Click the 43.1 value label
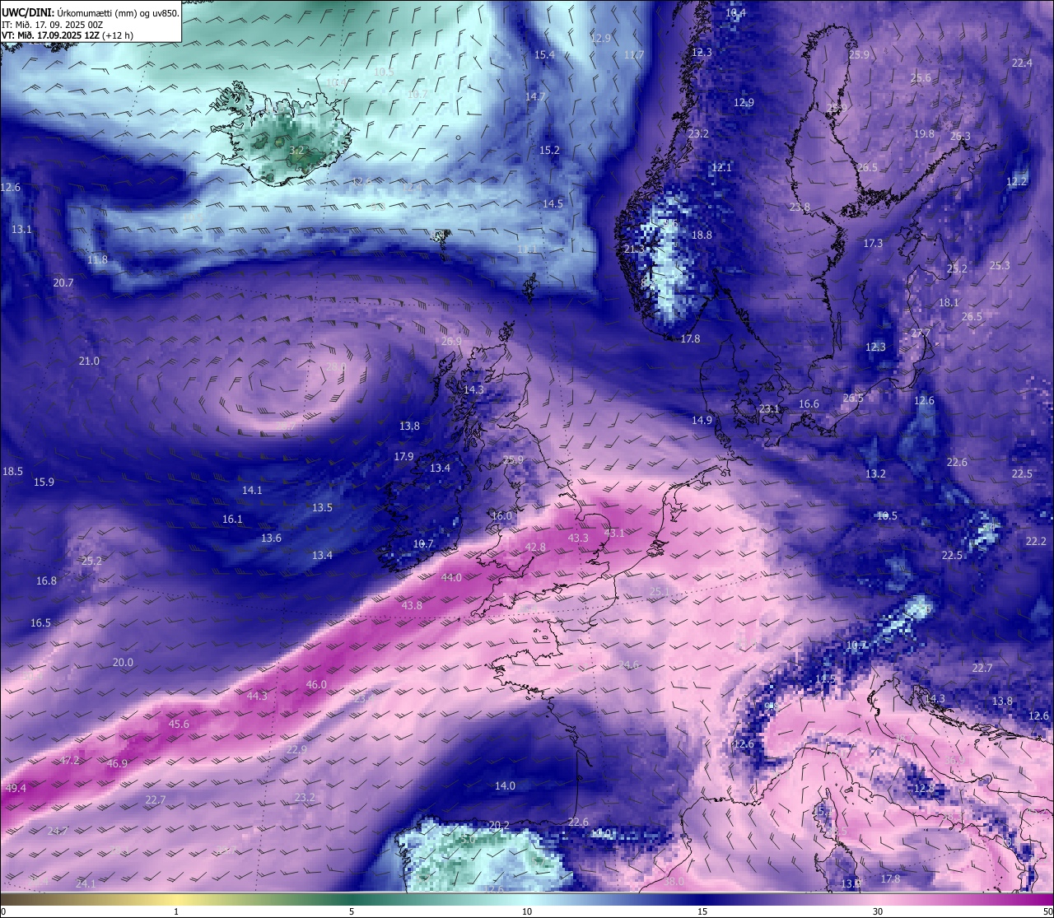Viewport: 1054px width, 918px height. pos(613,533)
